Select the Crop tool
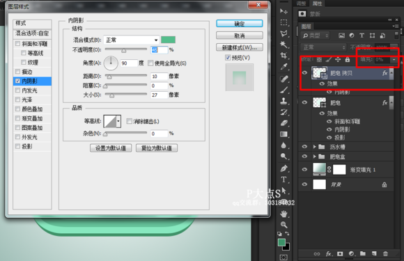This screenshot has width=404, height=261. pos(283,56)
